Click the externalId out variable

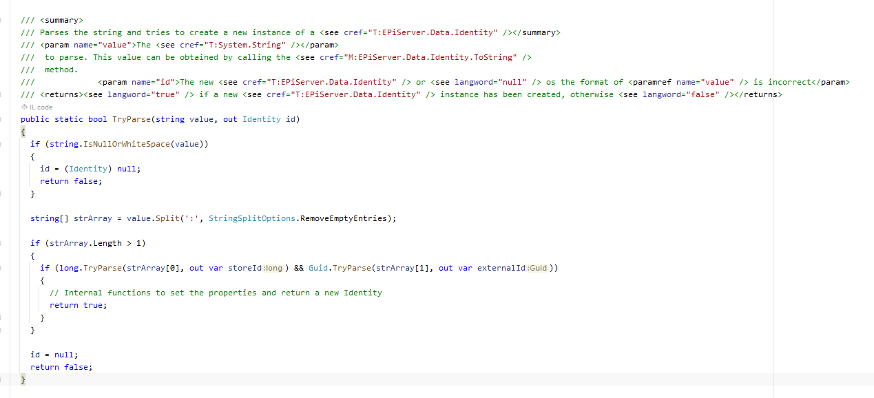pos(501,268)
